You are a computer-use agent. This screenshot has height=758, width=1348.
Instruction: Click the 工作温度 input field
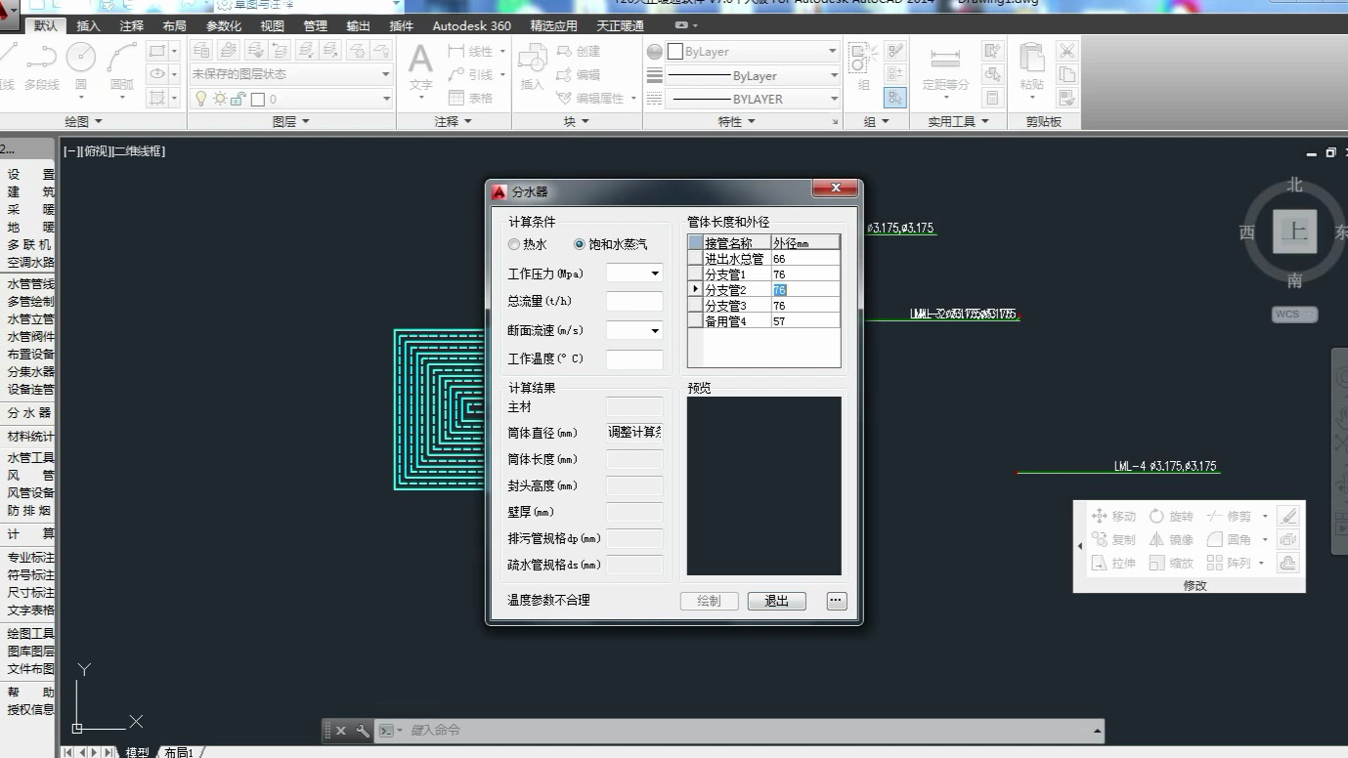634,358
